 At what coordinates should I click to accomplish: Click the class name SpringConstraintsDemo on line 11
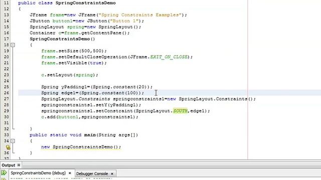pyautogui.click(x=86, y=3)
